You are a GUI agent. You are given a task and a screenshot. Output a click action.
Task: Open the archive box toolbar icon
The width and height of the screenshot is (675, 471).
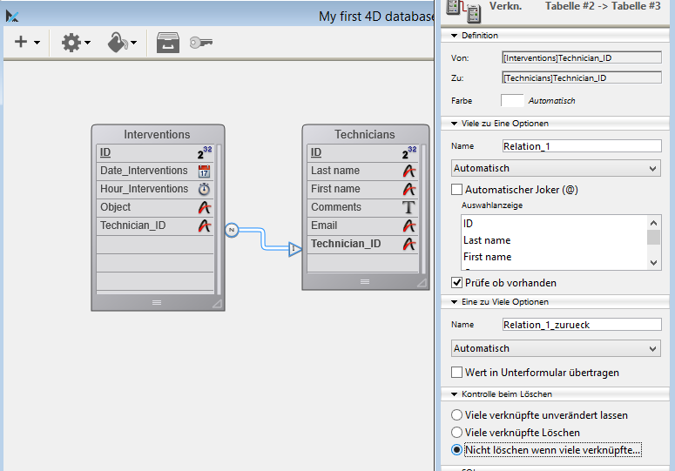167,42
